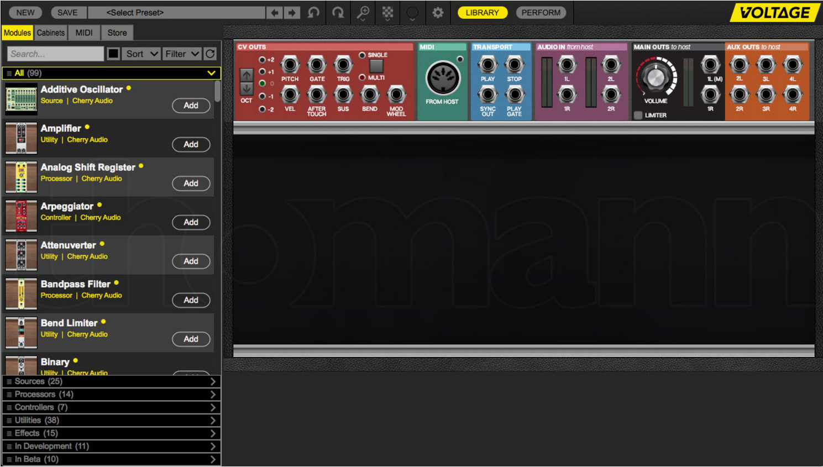The width and height of the screenshot is (823, 467).
Task: Switch to the Cabinets tab
Action: click(x=50, y=33)
